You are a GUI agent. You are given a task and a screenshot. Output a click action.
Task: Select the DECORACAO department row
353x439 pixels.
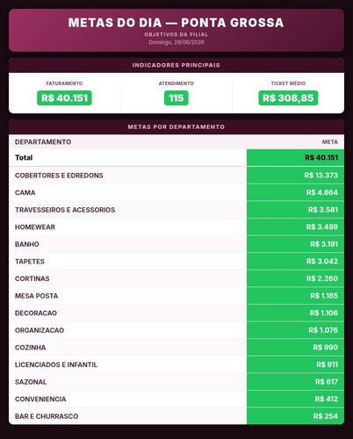(x=176, y=313)
